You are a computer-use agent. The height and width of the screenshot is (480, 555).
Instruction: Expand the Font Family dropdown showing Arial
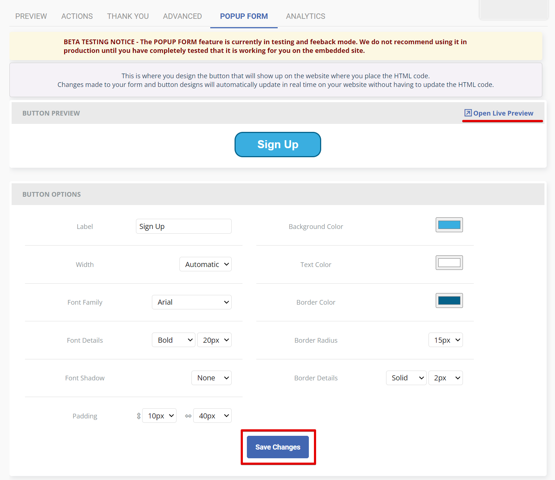click(191, 302)
